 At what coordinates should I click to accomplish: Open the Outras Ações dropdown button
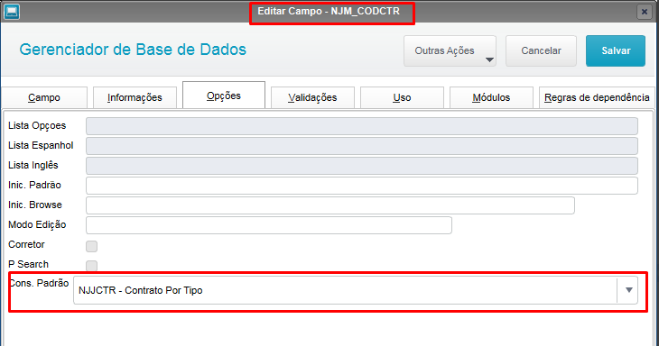coord(450,50)
